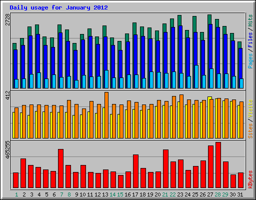Click the 'Daily usage for January 2012' title

click(x=58, y=7)
